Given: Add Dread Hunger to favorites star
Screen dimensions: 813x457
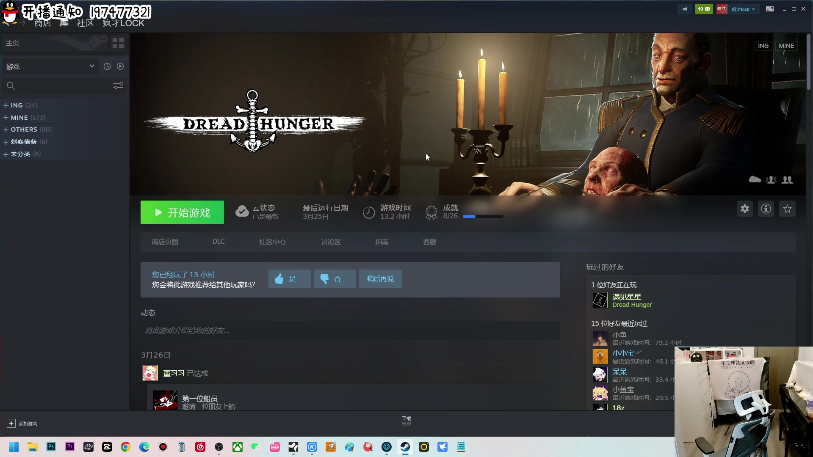Looking at the screenshot, I should [787, 209].
